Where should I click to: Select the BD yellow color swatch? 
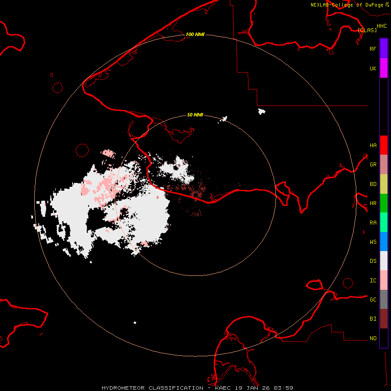click(384, 184)
